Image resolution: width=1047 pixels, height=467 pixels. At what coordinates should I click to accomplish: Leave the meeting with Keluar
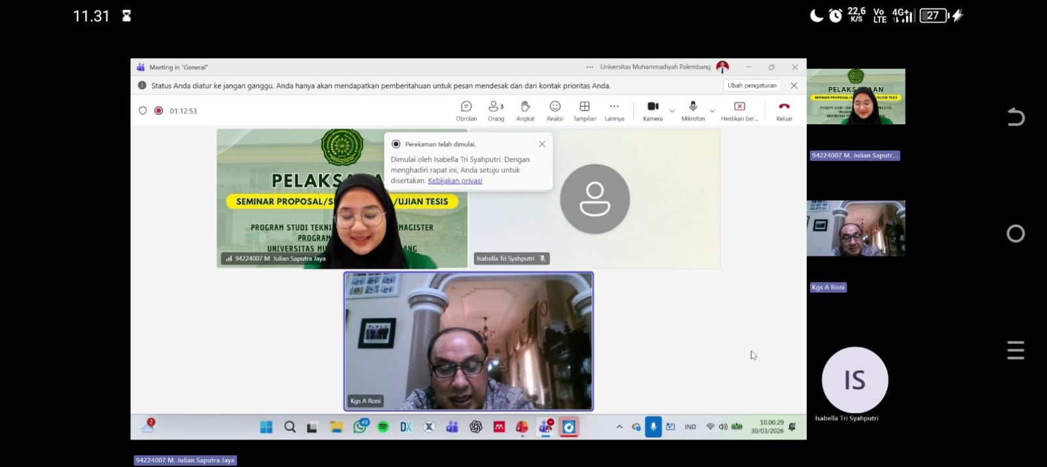(784, 110)
